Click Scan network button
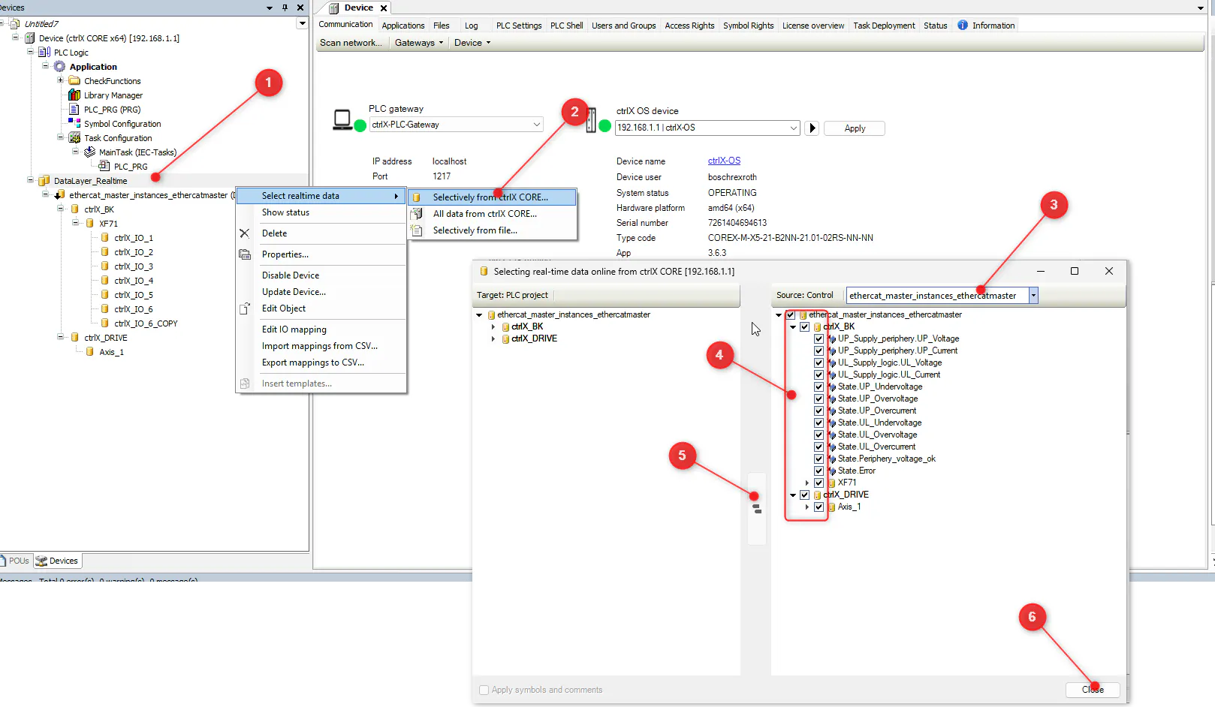The width and height of the screenshot is (1215, 707). pyautogui.click(x=351, y=43)
